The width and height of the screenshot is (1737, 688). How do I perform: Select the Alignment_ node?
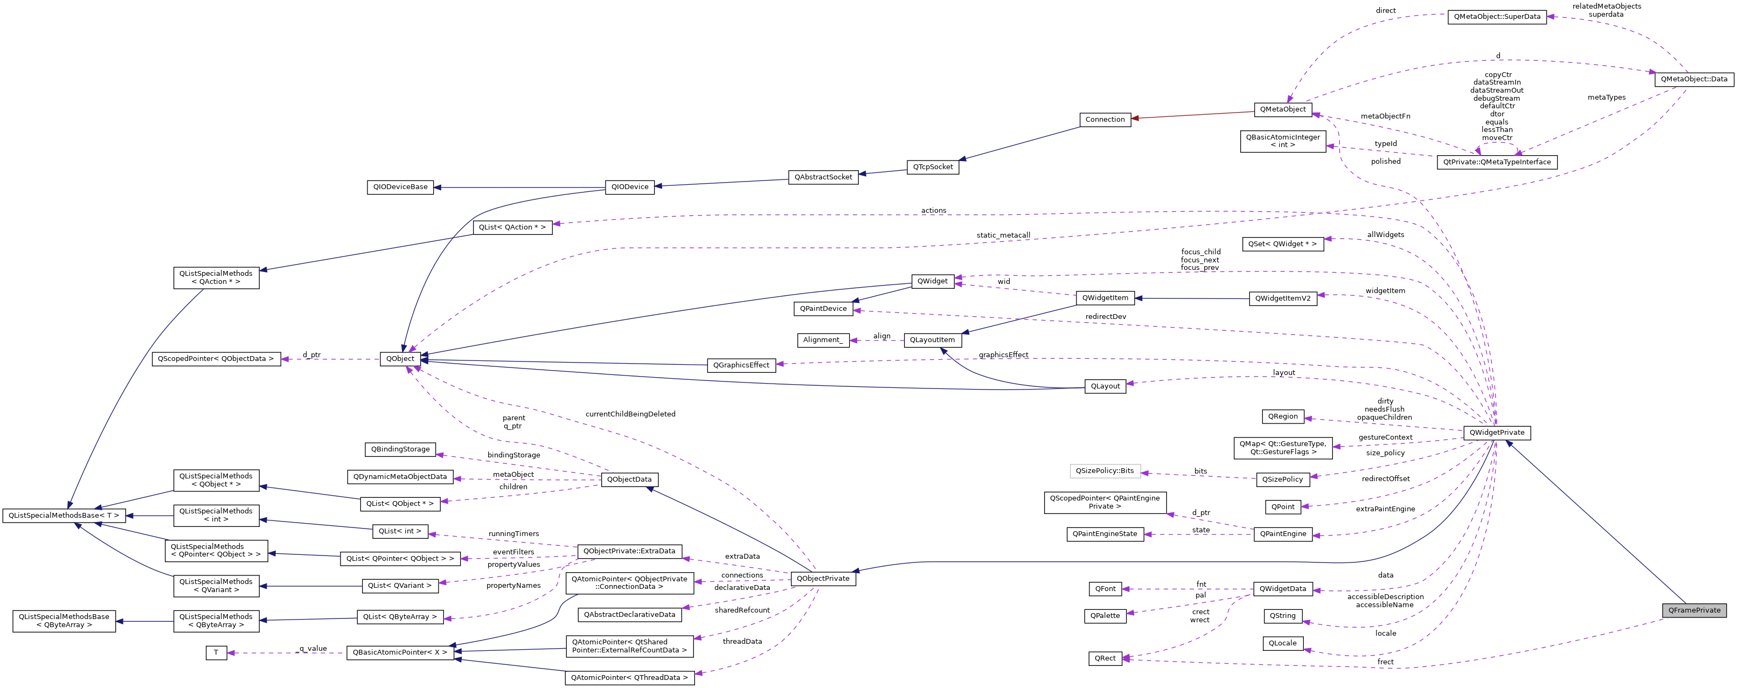823,340
